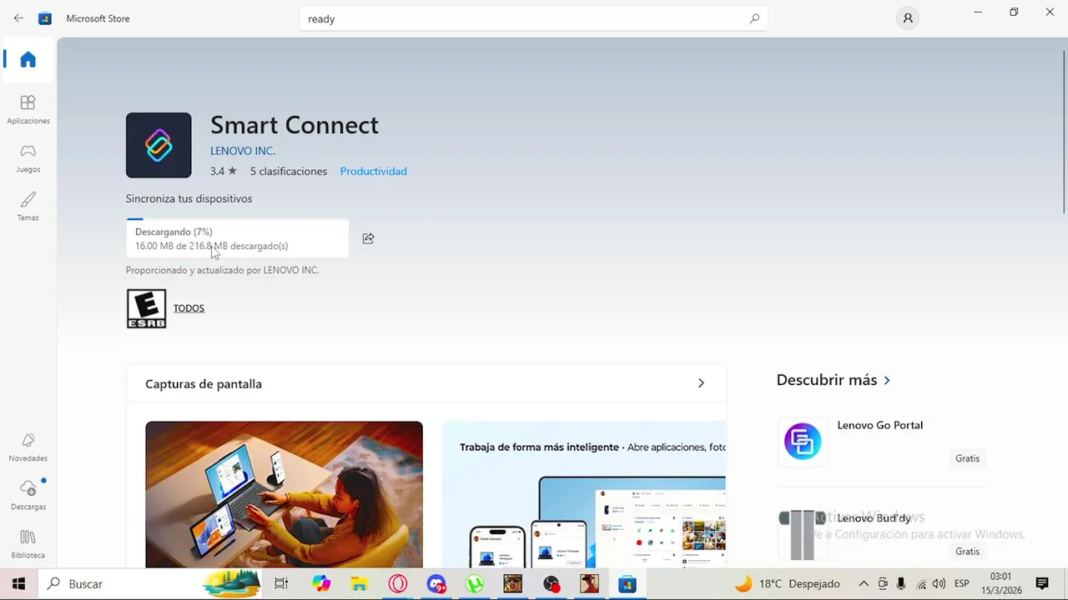Viewport: 1068px width, 600px height.
Task: Open Task View in taskbar
Action: tap(281, 583)
